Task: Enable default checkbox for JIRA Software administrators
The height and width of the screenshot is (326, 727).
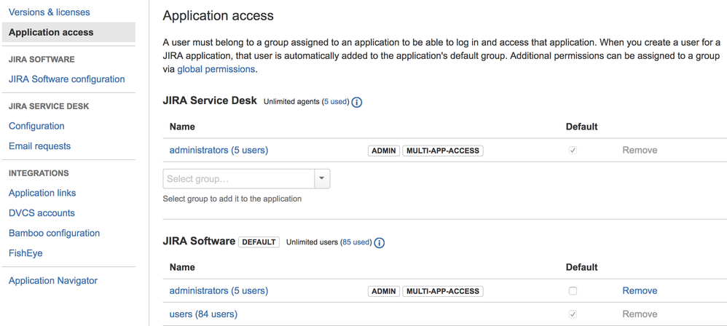Action: 573,291
